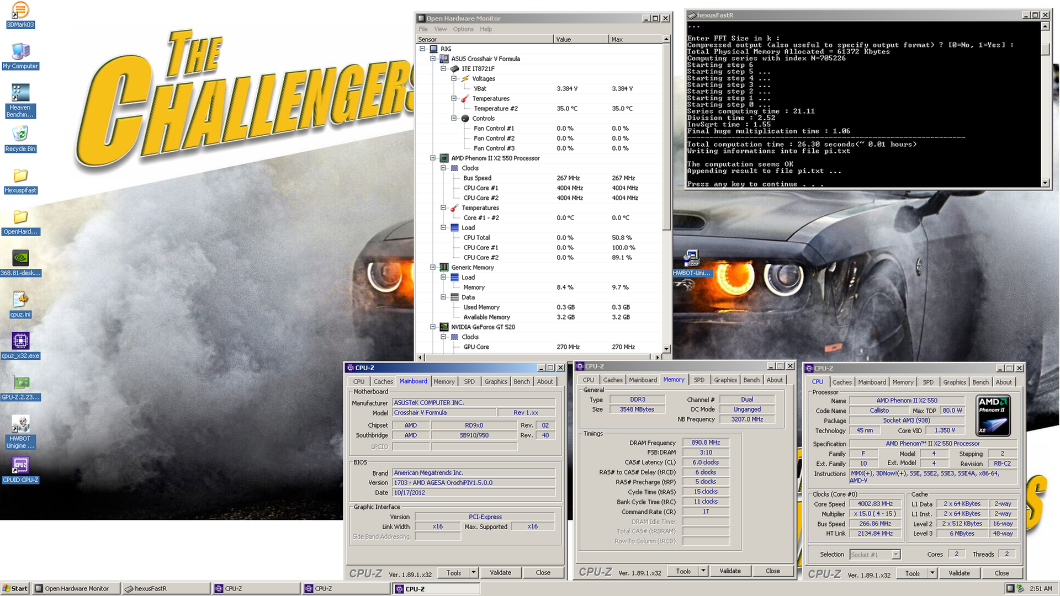This screenshot has width=1060, height=596.
Task: Open the View menu in Open Hardware Monitor
Action: 441,29
